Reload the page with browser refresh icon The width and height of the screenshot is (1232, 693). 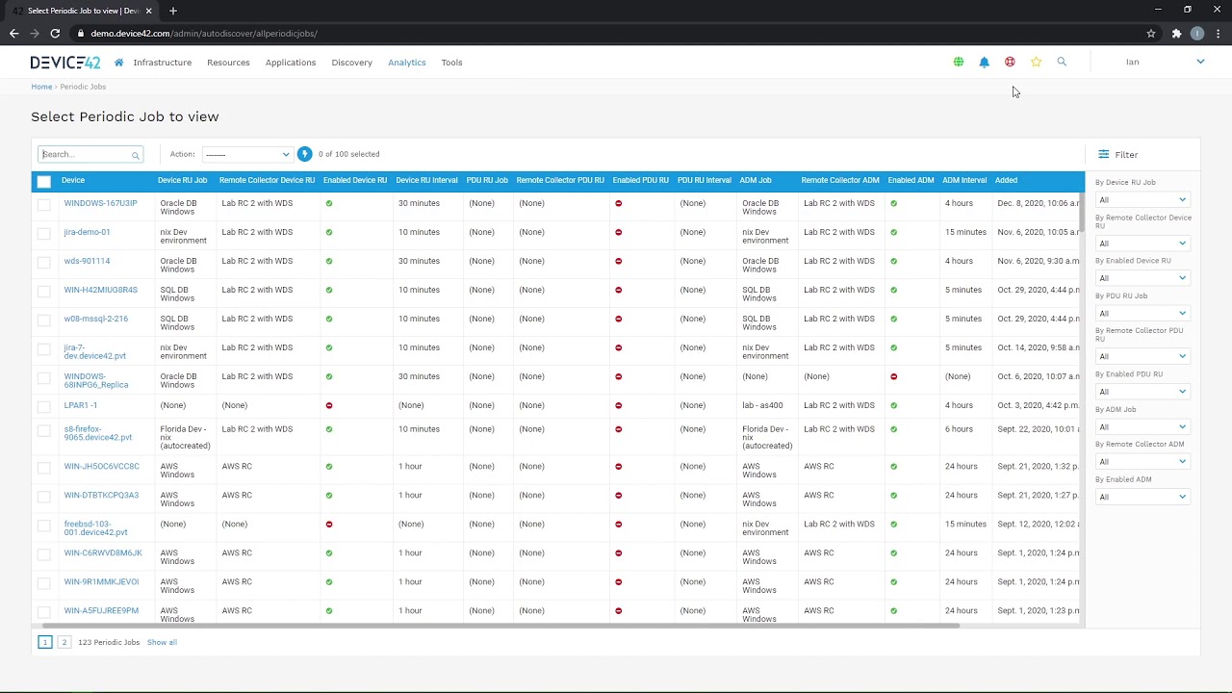pyautogui.click(x=55, y=34)
